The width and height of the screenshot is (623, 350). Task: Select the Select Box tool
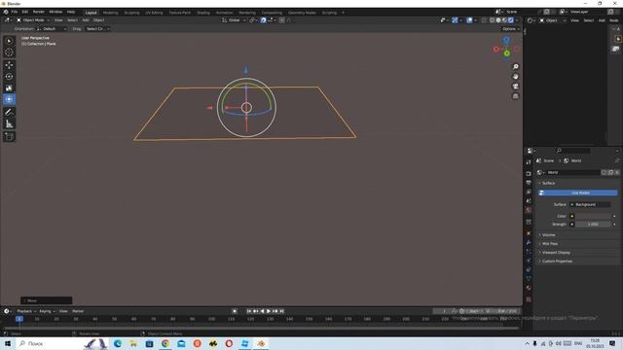coord(9,41)
